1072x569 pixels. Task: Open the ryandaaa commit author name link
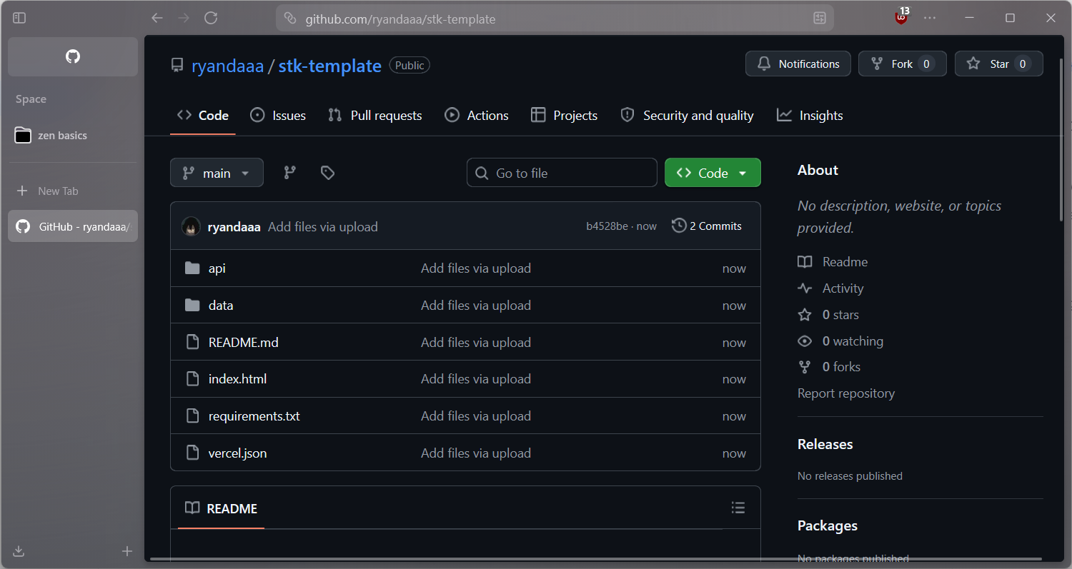pos(234,227)
